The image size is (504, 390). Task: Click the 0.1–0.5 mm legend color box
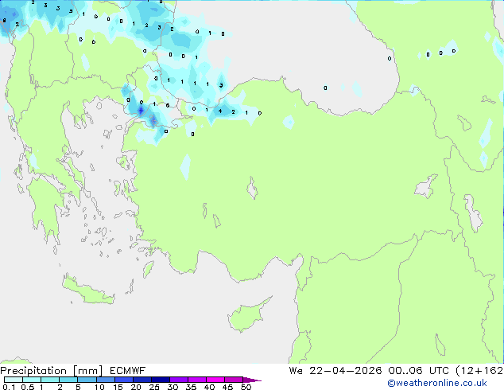tap(14, 380)
